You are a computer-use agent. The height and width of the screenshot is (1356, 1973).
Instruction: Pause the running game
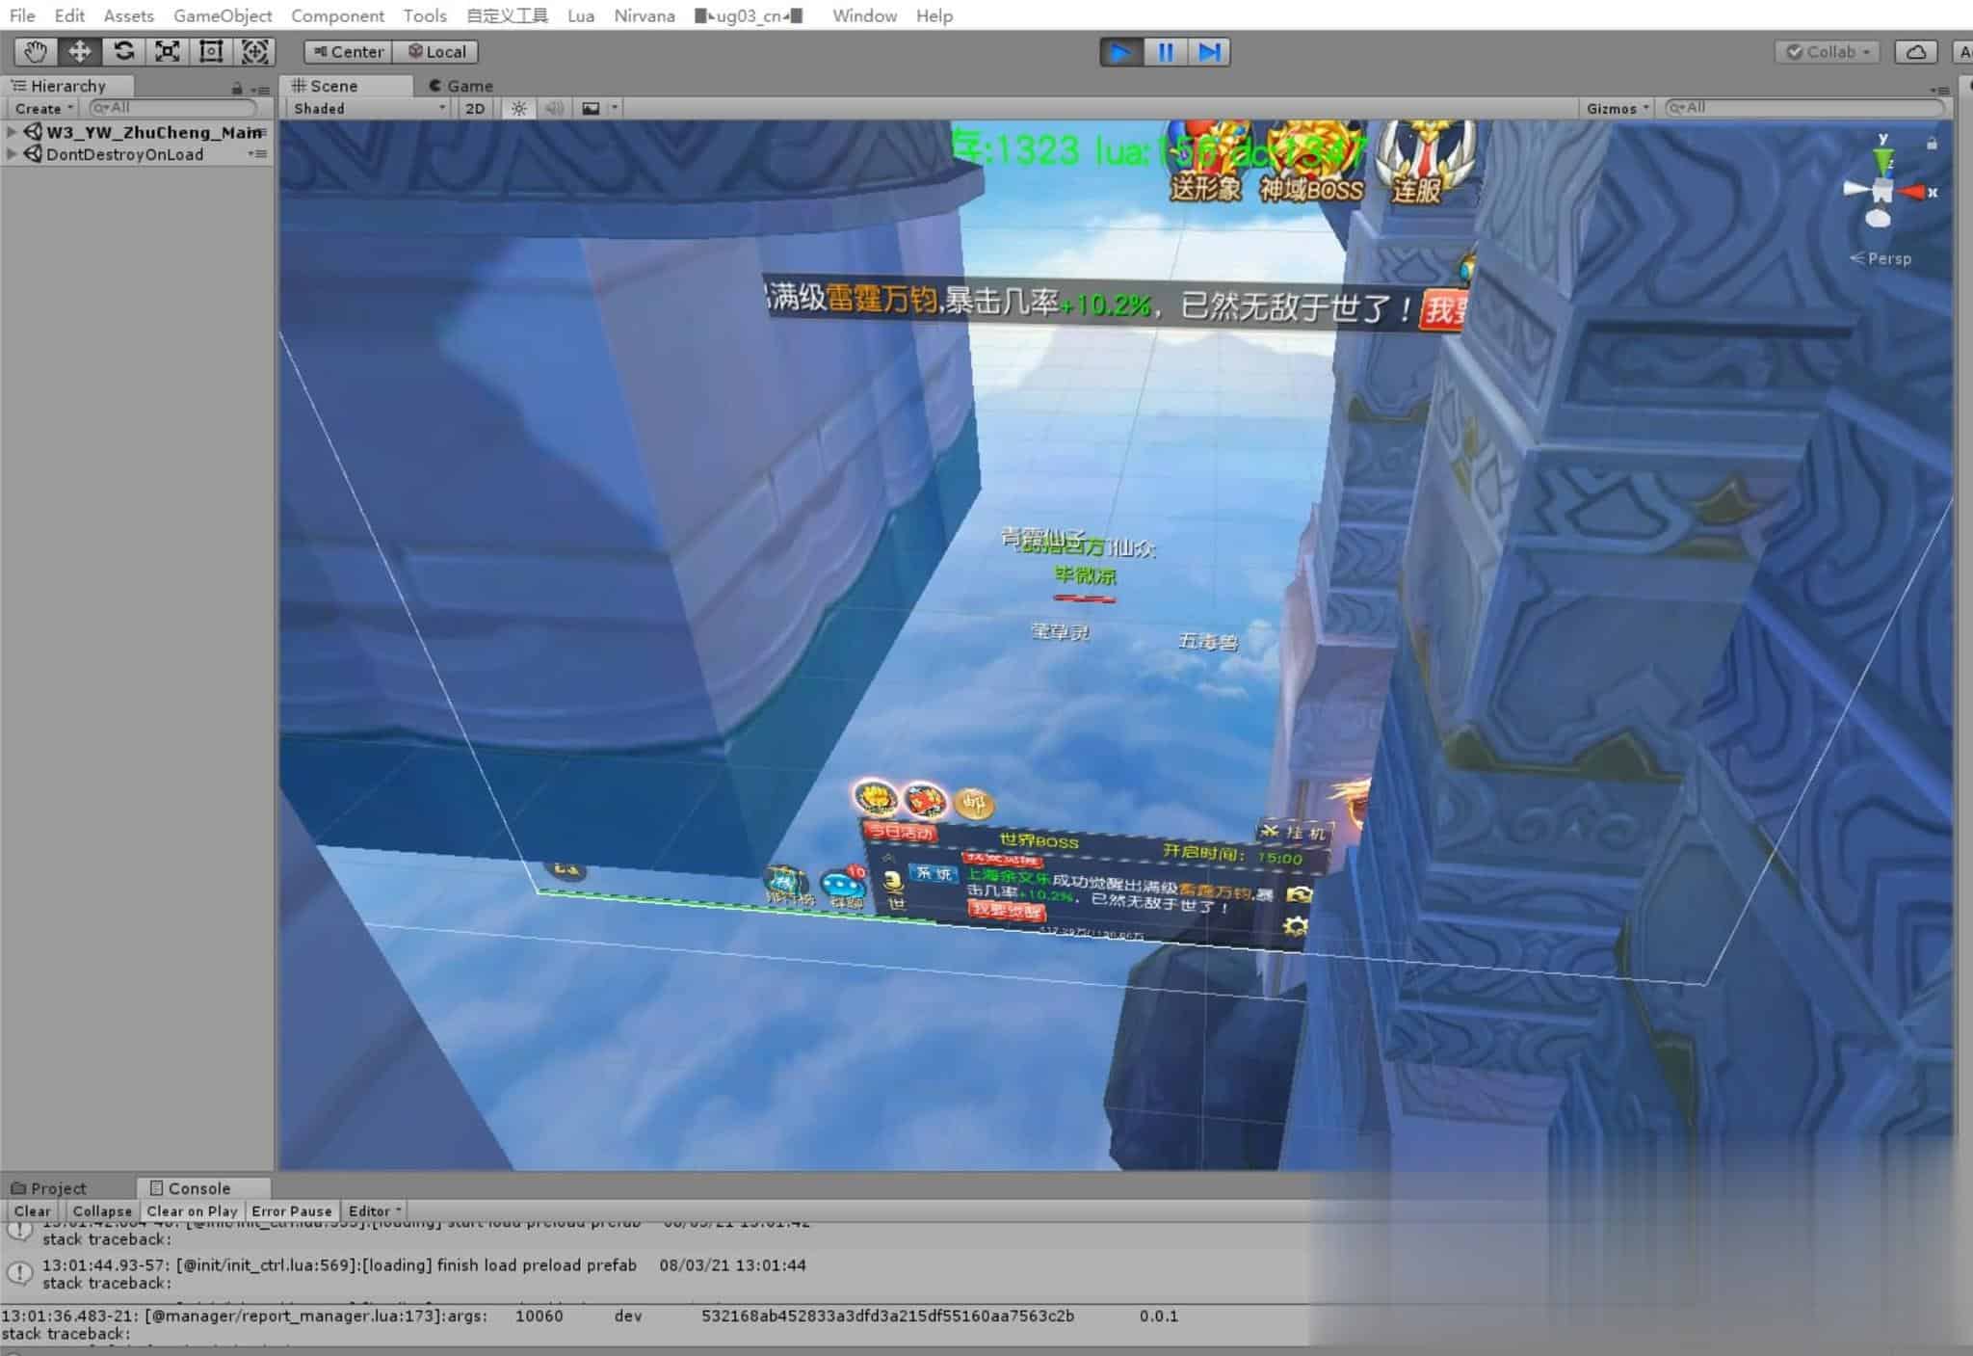point(1166,52)
